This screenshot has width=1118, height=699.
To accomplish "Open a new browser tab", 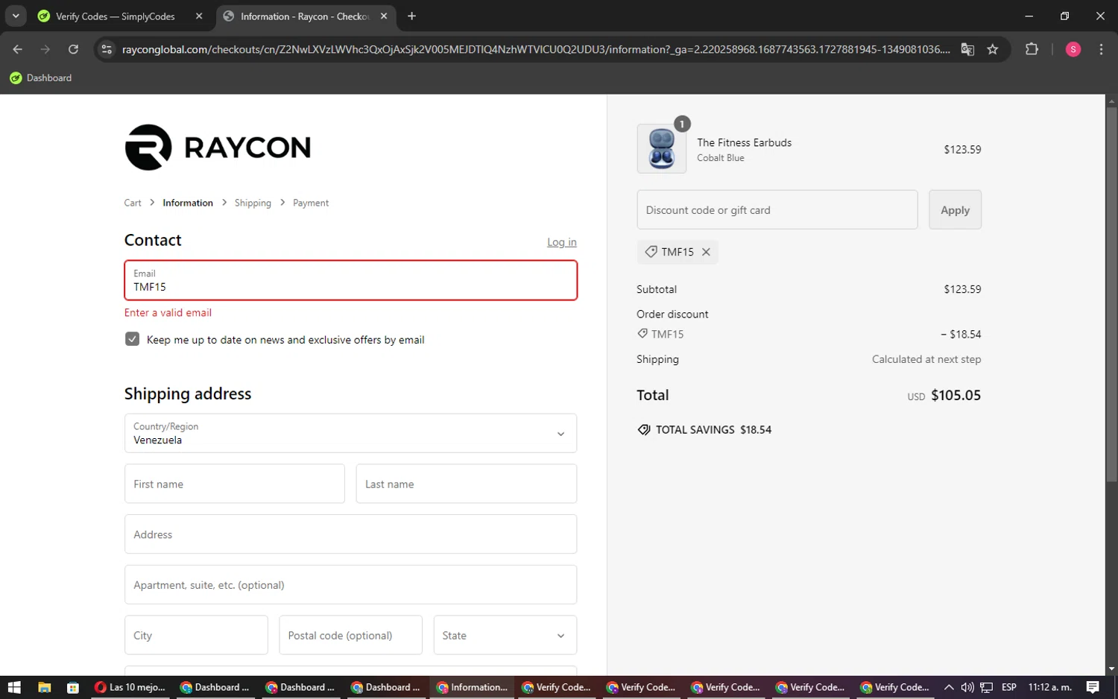I will coord(411,16).
